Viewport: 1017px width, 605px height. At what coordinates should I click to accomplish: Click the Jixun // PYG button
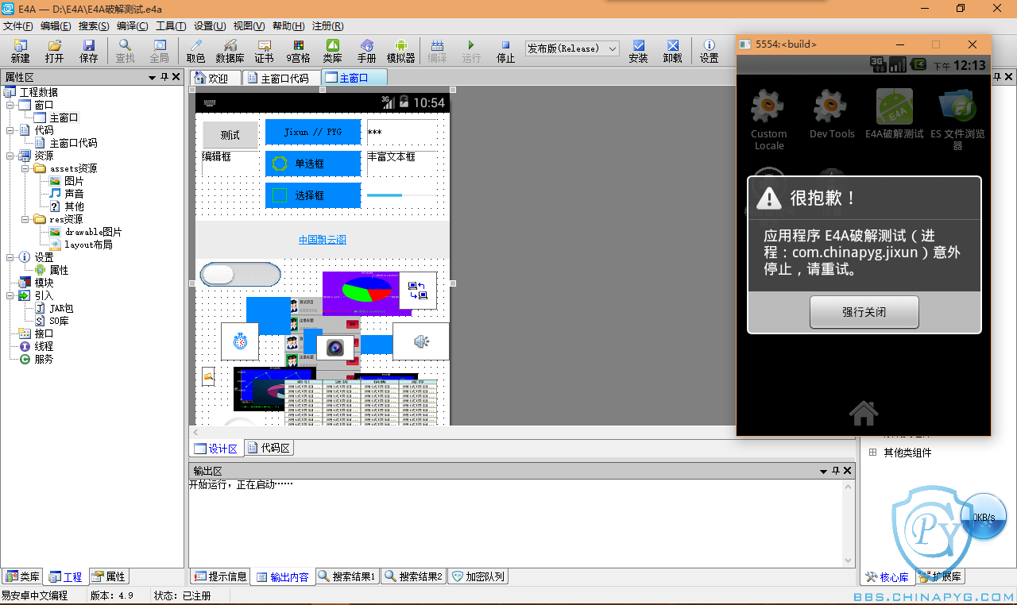[x=313, y=132]
